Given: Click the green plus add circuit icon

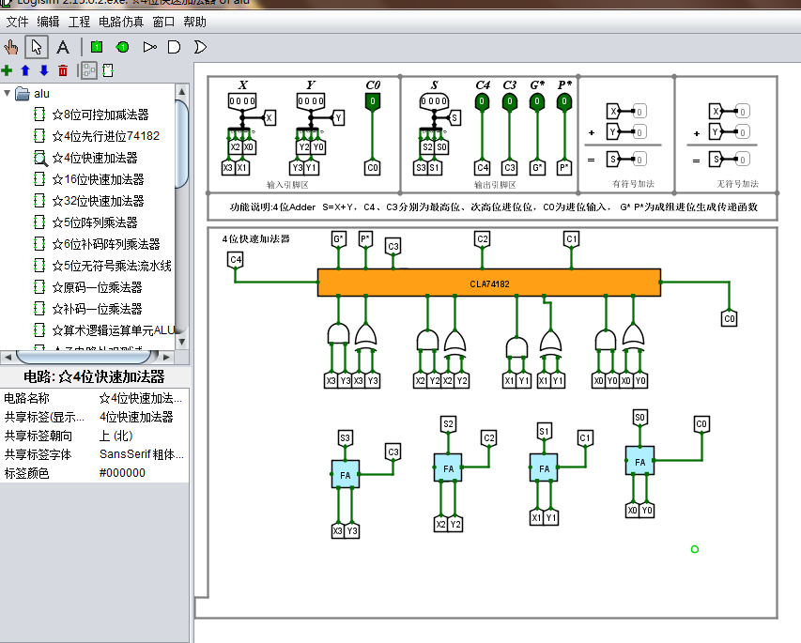Looking at the screenshot, I should [7, 70].
